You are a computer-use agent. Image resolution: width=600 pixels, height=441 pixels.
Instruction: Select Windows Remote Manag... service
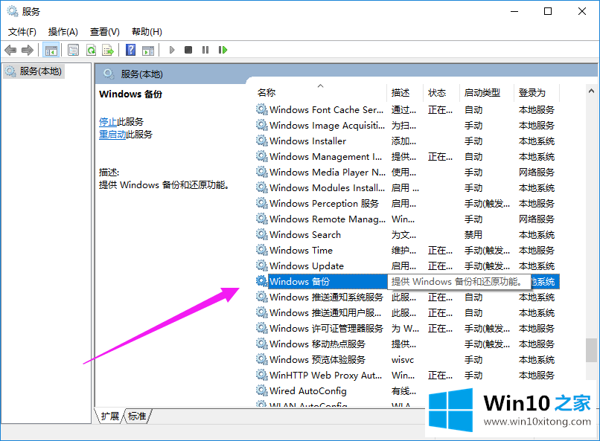tap(407, 219)
